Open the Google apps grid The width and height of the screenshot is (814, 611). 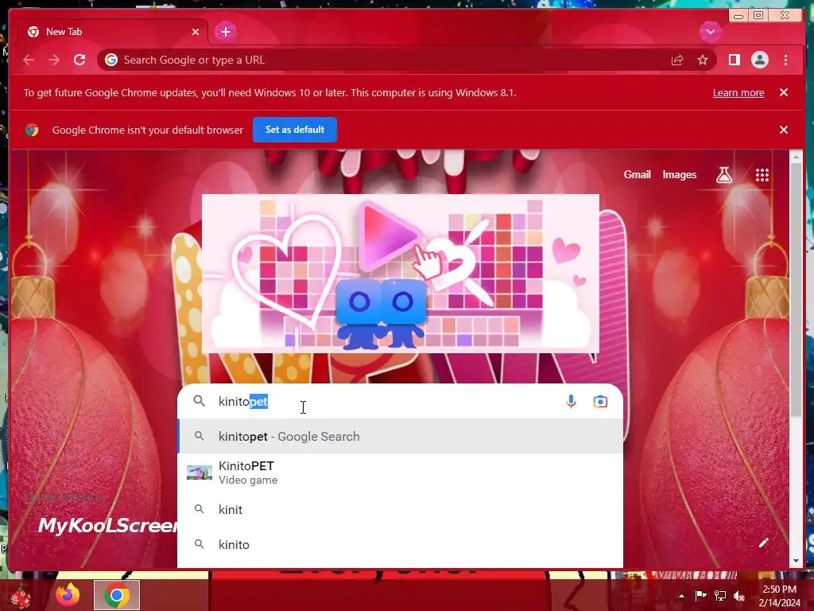762,175
